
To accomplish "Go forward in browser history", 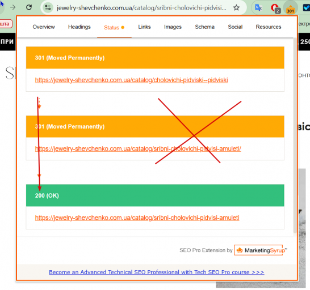I will coord(13,7).
